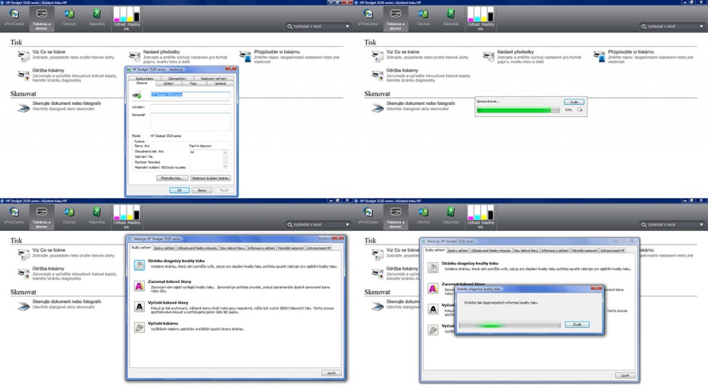This screenshot has height=392, width=708.
Task: Open Odhadované hladiny inkoustu tab in toolbox without popup
Action: click(197, 248)
